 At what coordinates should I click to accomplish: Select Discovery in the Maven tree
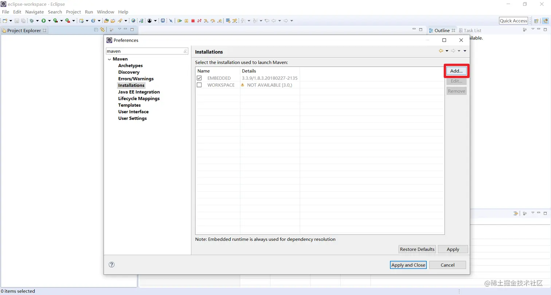click(x=129, y=72)
